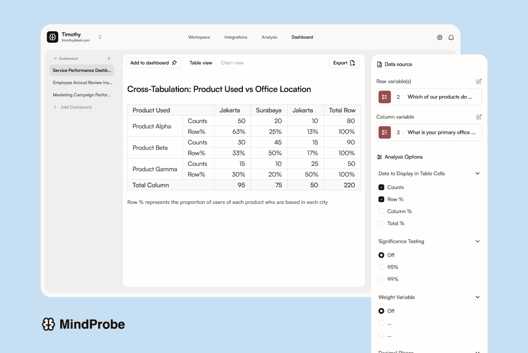Click the notifications bell icon
The image size is (528, 353).
pyautogui.click(x=451, y=37)
